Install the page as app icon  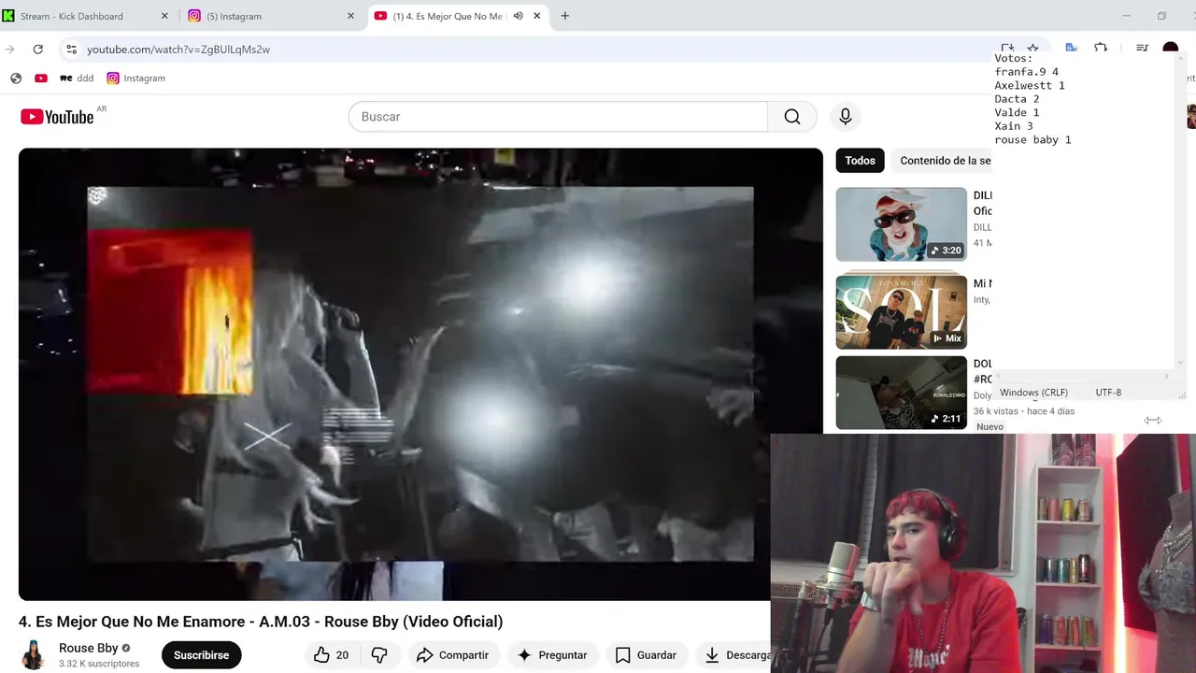click(1007, 49)
